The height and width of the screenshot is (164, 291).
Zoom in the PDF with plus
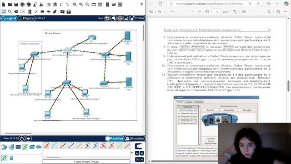(200, 12)
